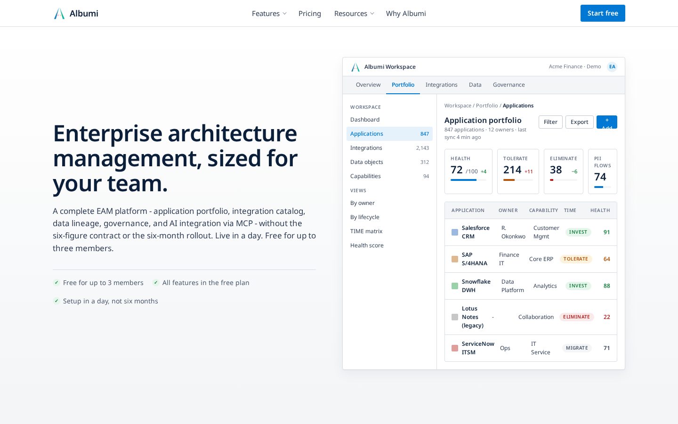Click the Albumi logo icon in the navbar
Screen dimensions: 678x424
[x=59, y=14]
